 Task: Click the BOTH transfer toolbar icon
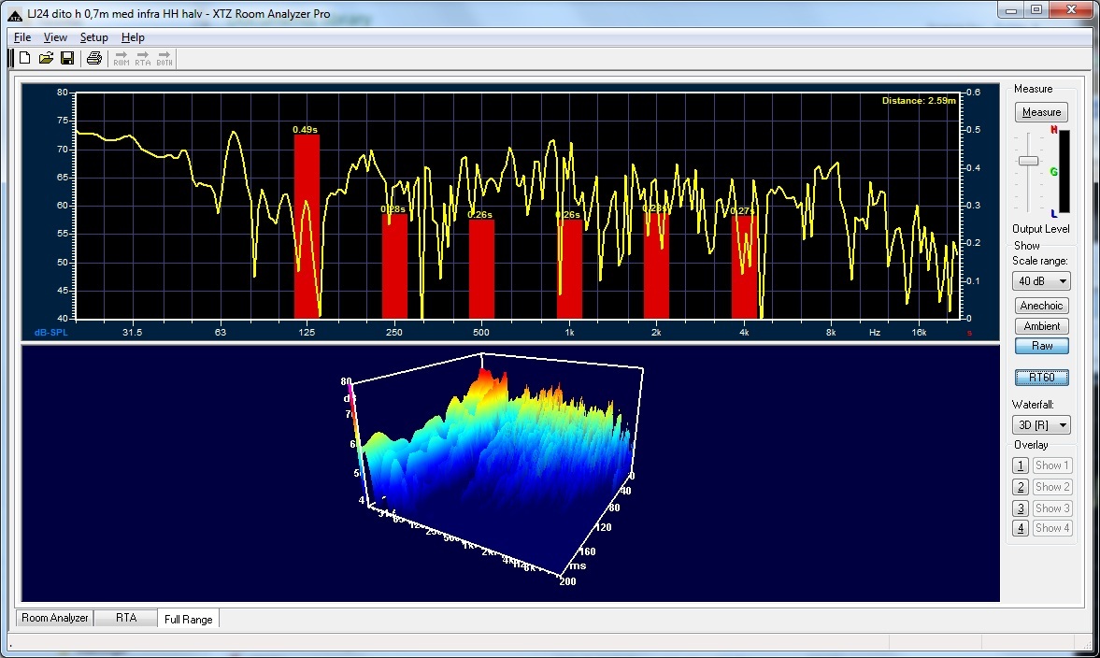164,58
